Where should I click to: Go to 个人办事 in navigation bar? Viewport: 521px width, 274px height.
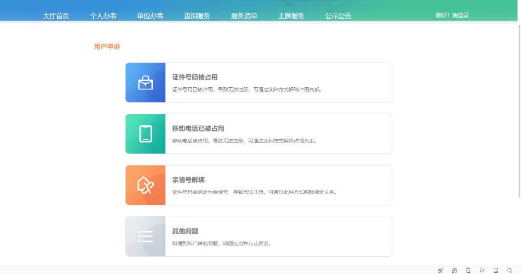(x=103, y=16)
